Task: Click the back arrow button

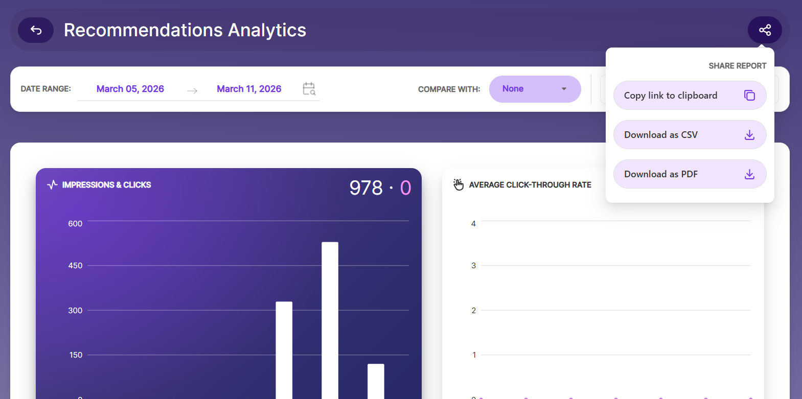Action: (36, 30)
